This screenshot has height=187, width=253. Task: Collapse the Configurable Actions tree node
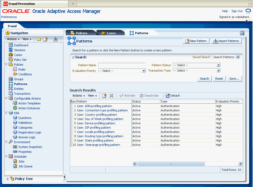[6, 98]
